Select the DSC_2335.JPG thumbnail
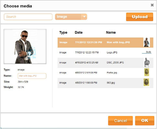 pos(147,62)
